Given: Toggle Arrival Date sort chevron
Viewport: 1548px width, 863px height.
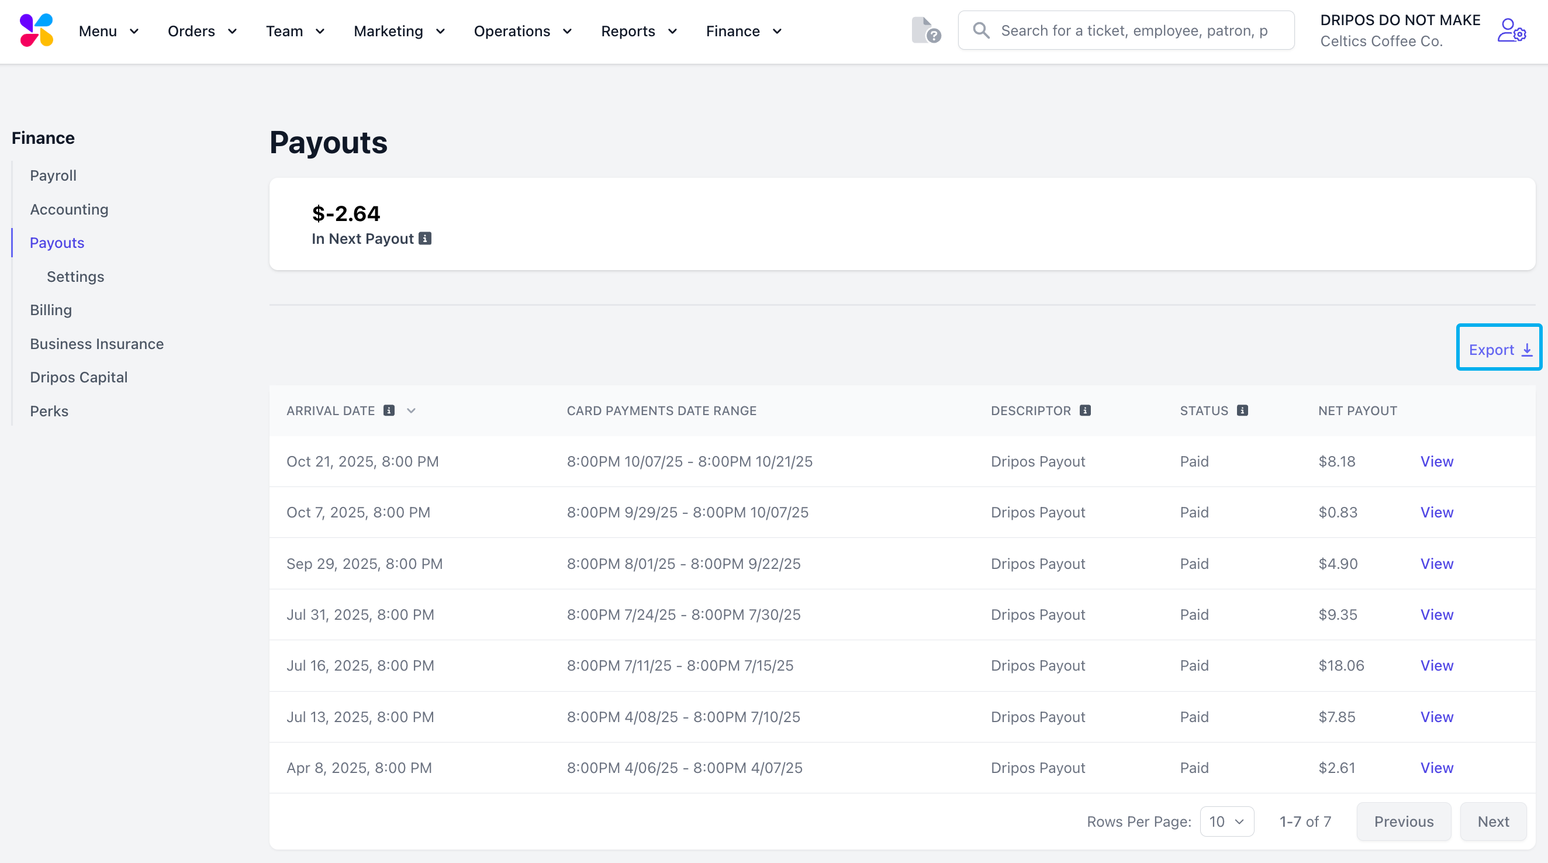Looking at the screenshot, I should 411,410.
